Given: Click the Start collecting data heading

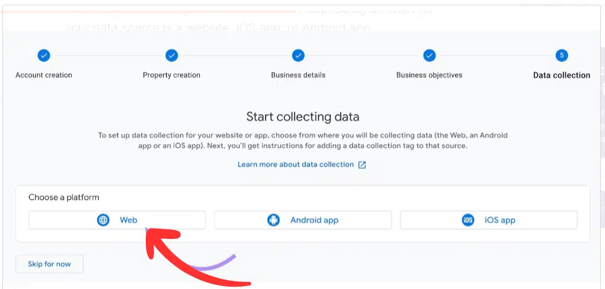Looking at the screenshot, I should (x=303, y=116).
